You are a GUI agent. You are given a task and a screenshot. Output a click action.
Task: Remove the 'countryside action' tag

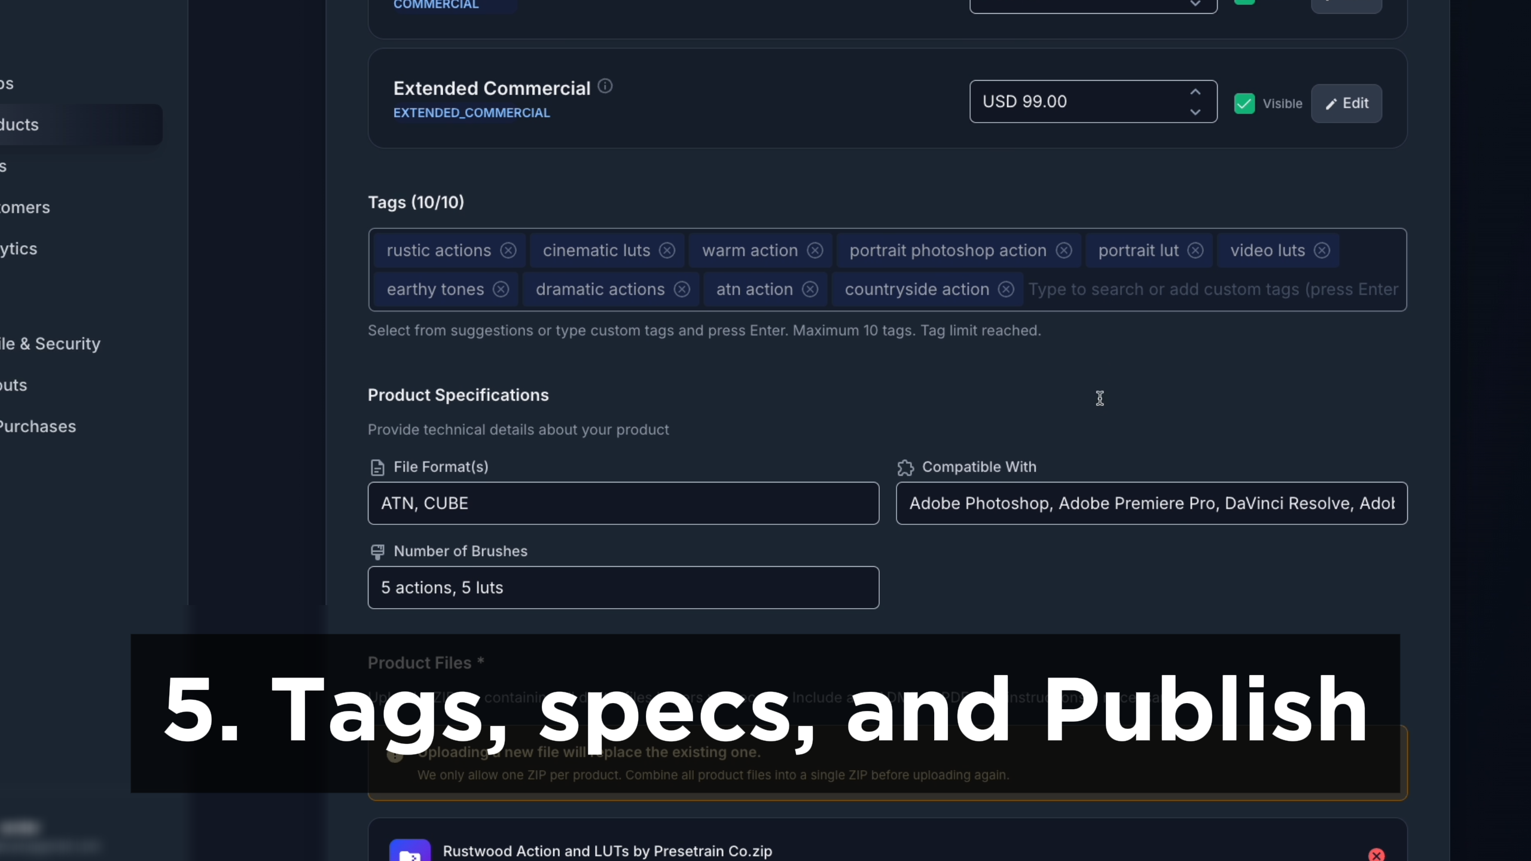coord(1007,289)
